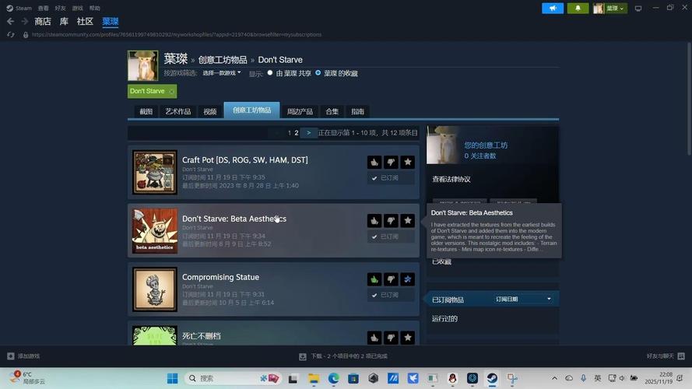The height and width of the screenshot is (389, 692).
Task: Remove Don't Starve filter tag
Action: 172,91
